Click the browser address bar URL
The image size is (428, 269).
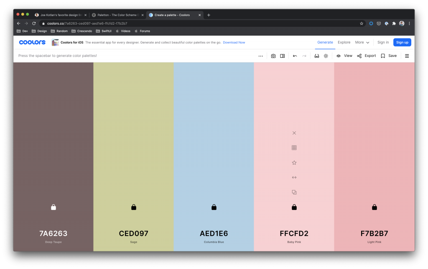tap(87, 23)
